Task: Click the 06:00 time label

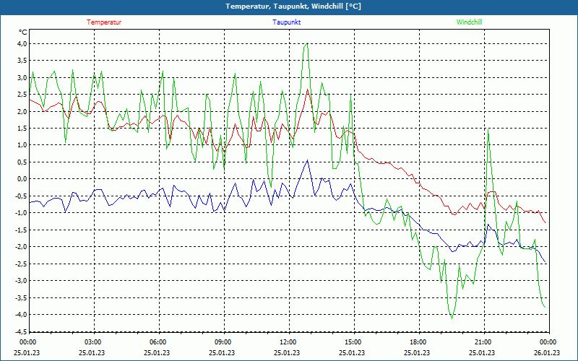Action: point(158,342)
